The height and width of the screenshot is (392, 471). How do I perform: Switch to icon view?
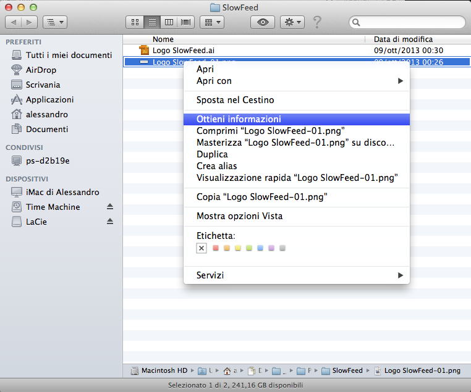tap(135, 22)
